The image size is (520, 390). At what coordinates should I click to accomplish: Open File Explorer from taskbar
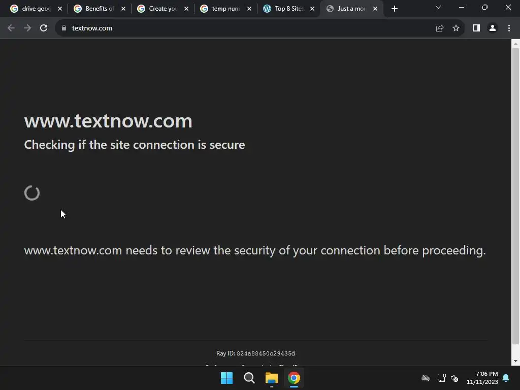pos(272,378)
